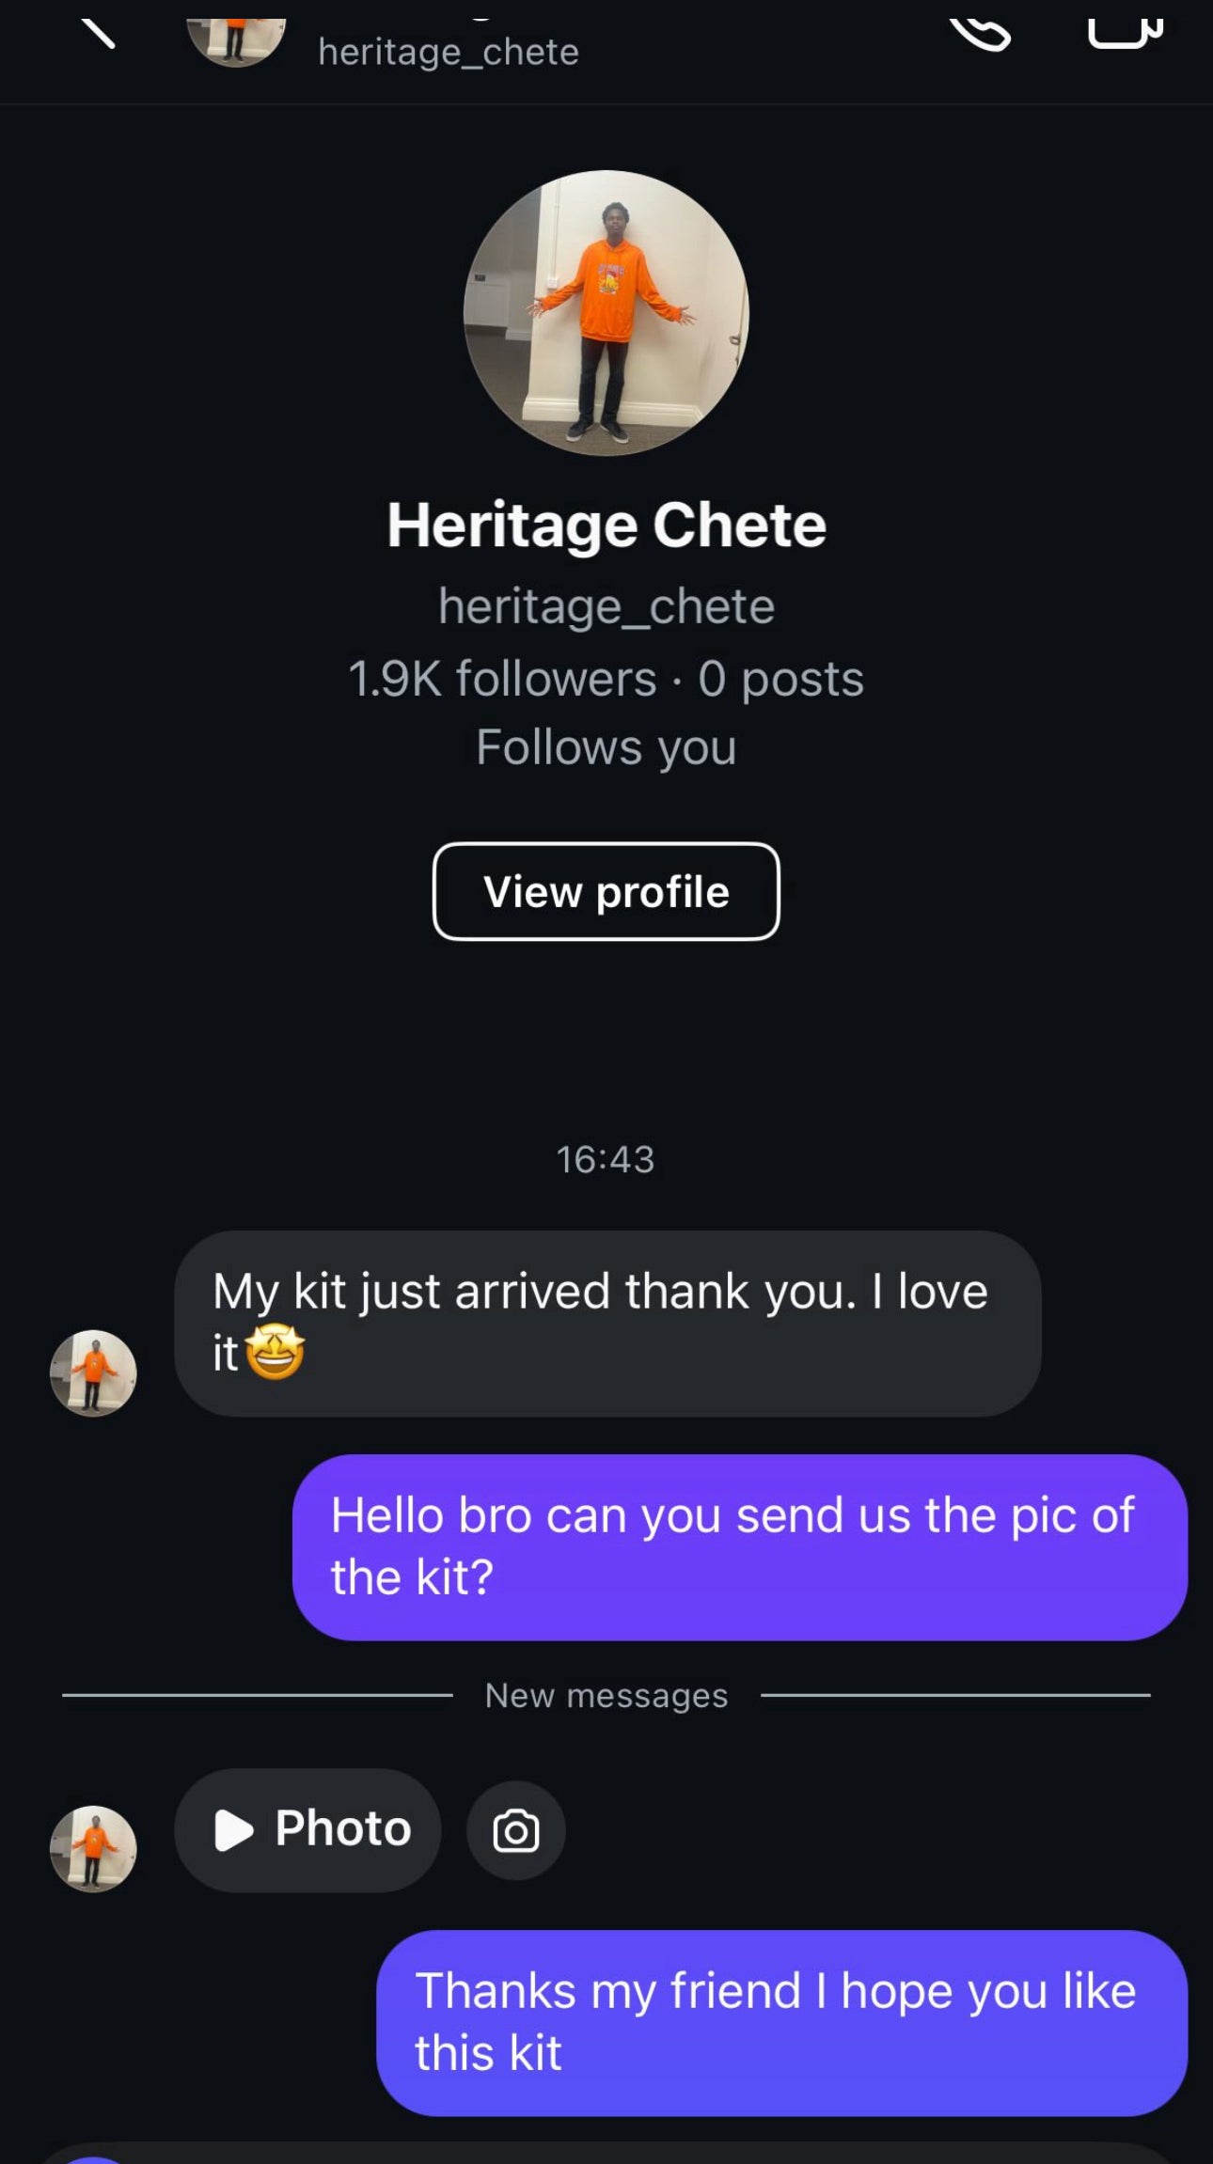This screenshot has width=1213, height=2164.
Task: Start an audio call with heritage_chete
Action: pyautogui.click(x=980, y=33)
